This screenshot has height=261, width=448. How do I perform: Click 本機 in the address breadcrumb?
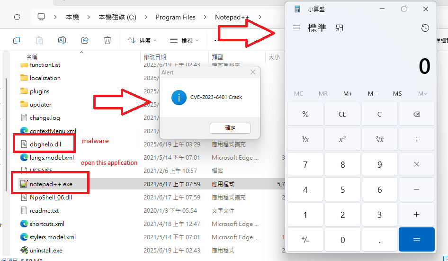[x=72, y=17]
